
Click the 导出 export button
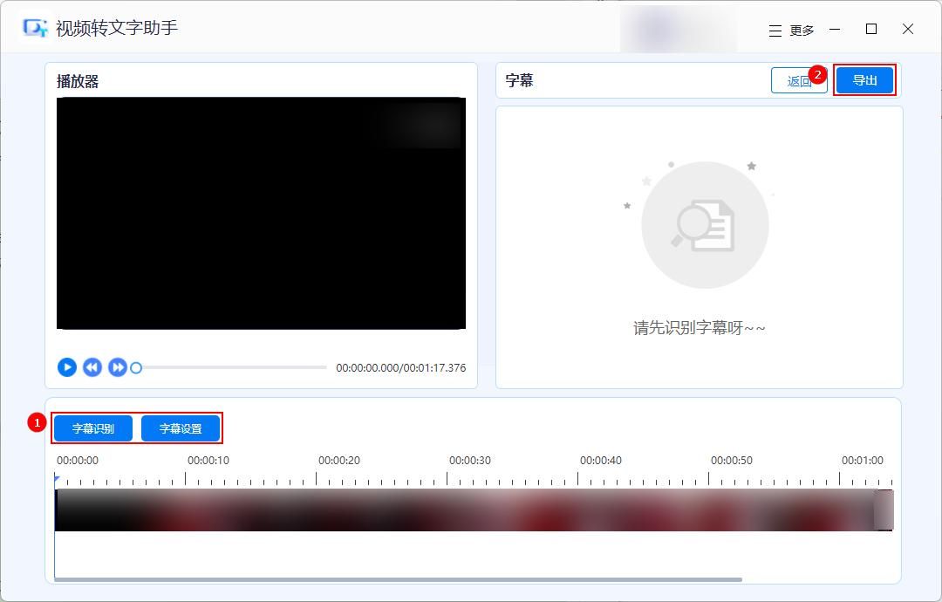(864, 80)
